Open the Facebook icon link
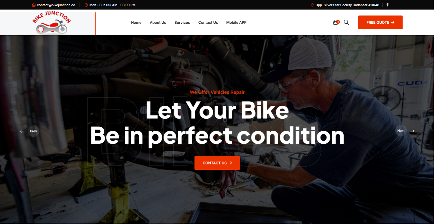Screen dimensions: 434x224 coord(387,5)
